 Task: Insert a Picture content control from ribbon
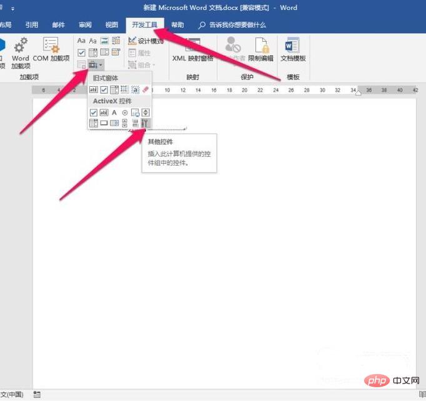pyautogui.click(x=104, y=41)
